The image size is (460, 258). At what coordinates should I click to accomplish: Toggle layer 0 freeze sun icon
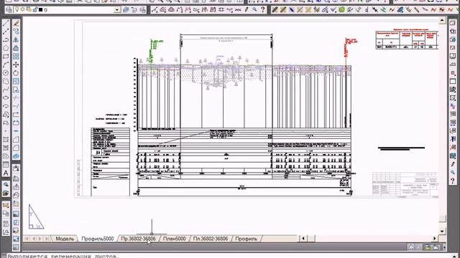(x=23, y=10)
